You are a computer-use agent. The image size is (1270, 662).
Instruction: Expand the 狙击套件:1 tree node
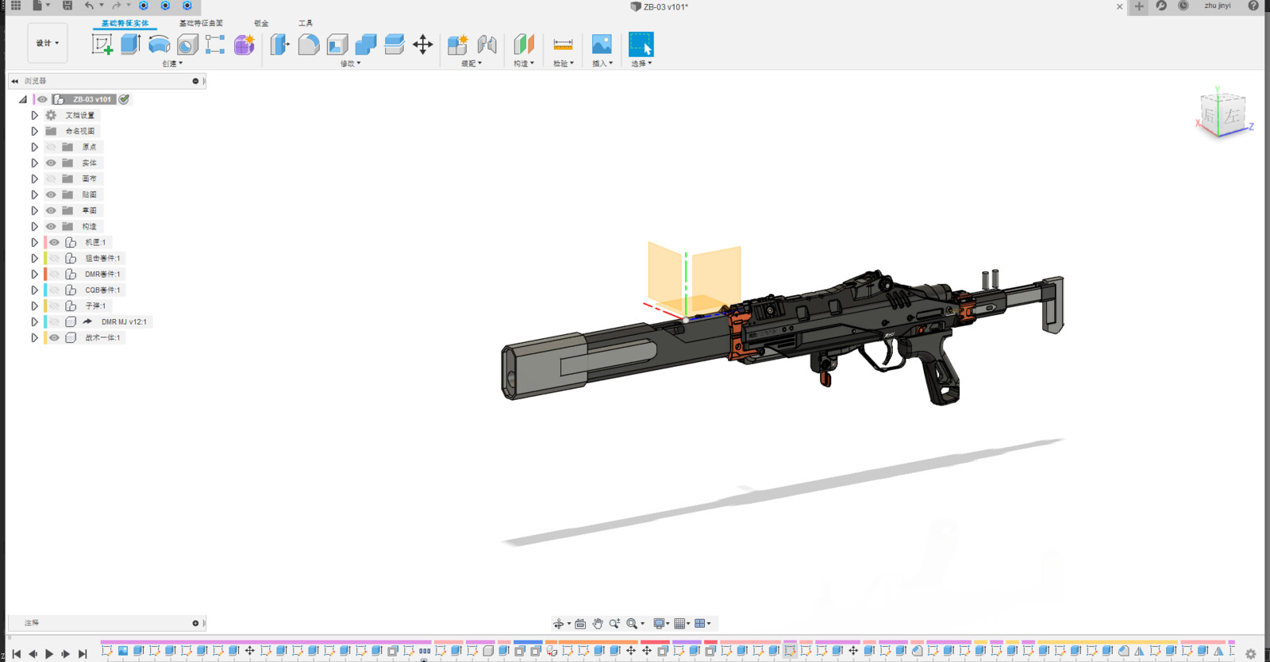(x=34, y=258)
